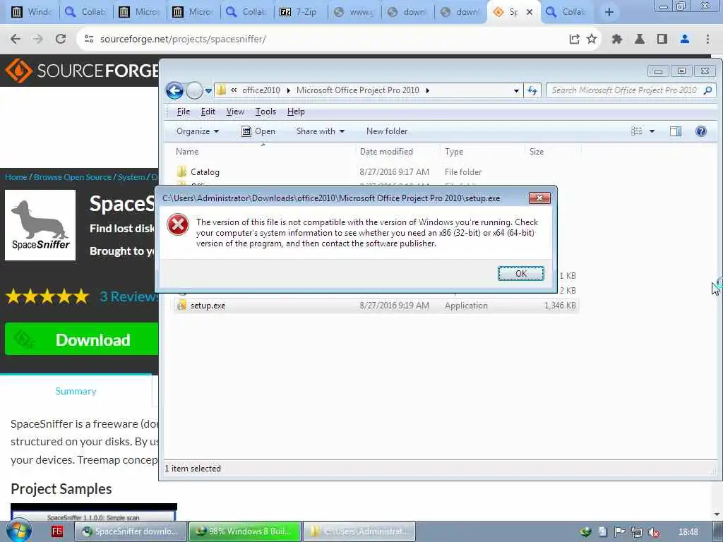Reload the SourceForge page

click(x=61, y=40)
